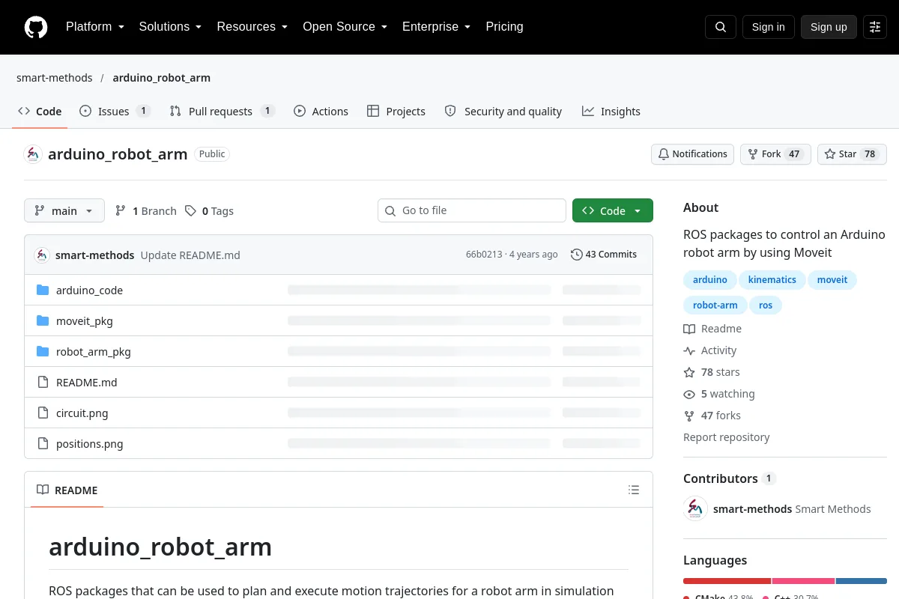The width and height of the screenshot is (899, 599).
Task: View 78 stars stargazers
Action: pos(712,372)
